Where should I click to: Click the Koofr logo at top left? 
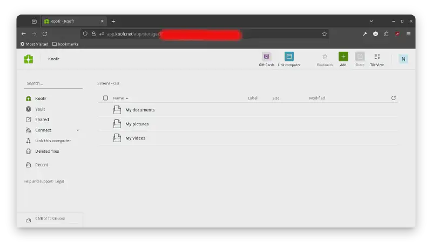click(29, 59)
